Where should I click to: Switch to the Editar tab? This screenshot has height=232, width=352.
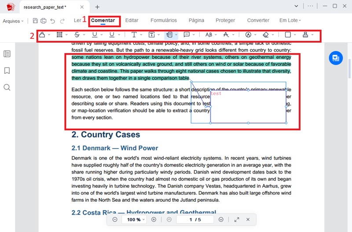(x=132, y=20)
